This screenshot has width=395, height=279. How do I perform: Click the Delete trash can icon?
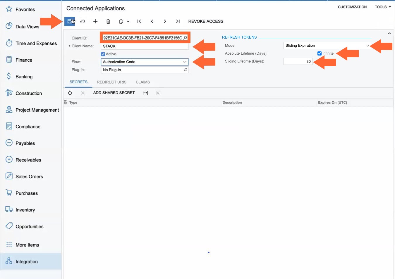tap(108, 21)
